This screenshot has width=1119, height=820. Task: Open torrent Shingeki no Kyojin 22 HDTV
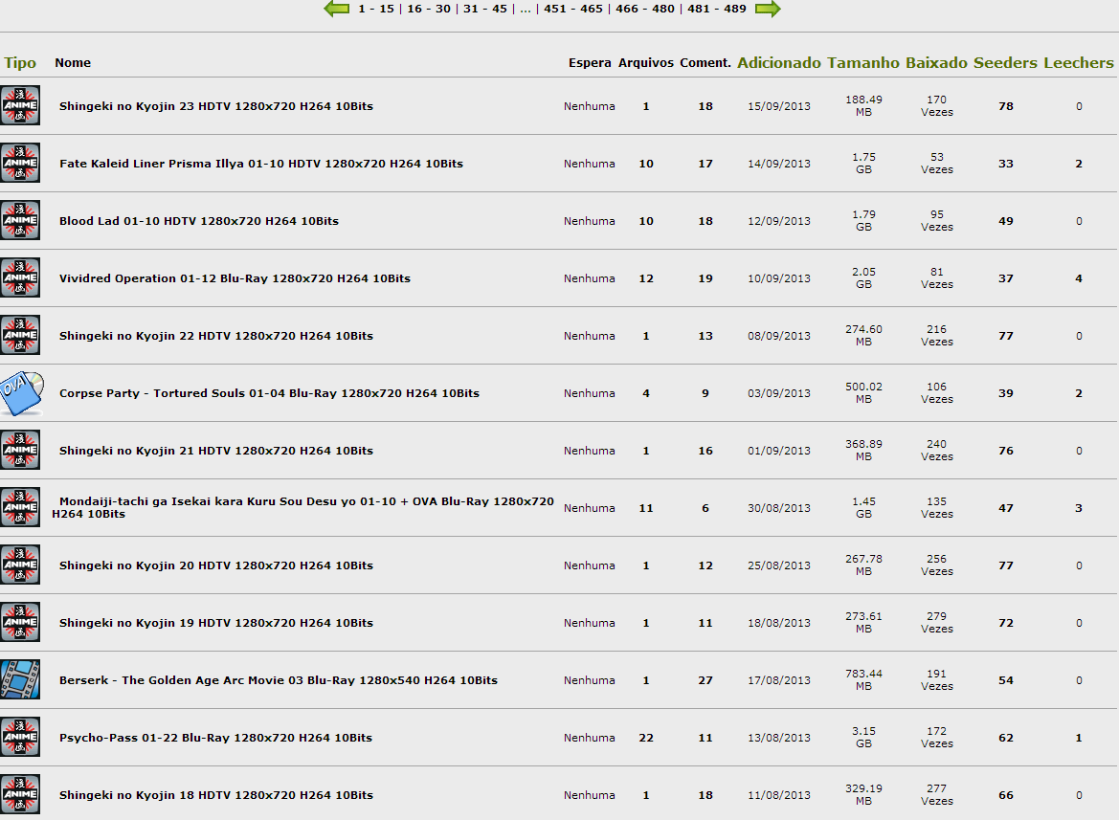[x=216, y=336]
